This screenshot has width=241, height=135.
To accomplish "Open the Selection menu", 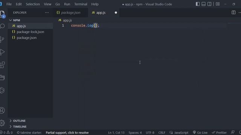I will click(x=33, y=4).
